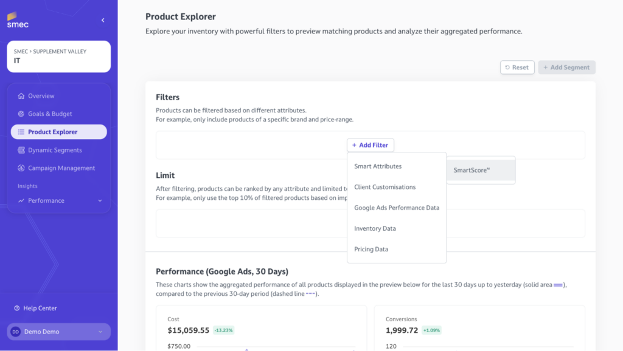
Task: Choose Client Customisations in filter menu
Action: (x=385, y=187)
